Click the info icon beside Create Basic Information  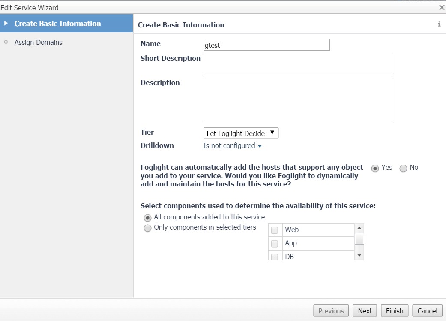[x=439, y=24]
